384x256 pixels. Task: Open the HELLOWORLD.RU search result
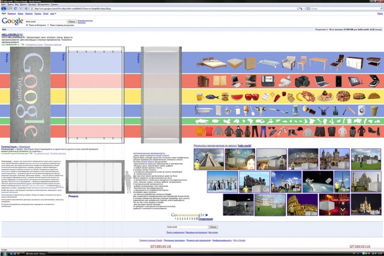[x=12, y=35]
